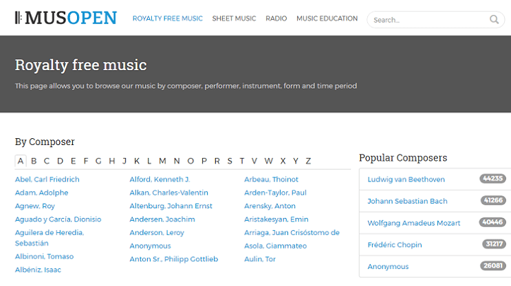Open Ludwig van Beethoven popular composer

406,179
